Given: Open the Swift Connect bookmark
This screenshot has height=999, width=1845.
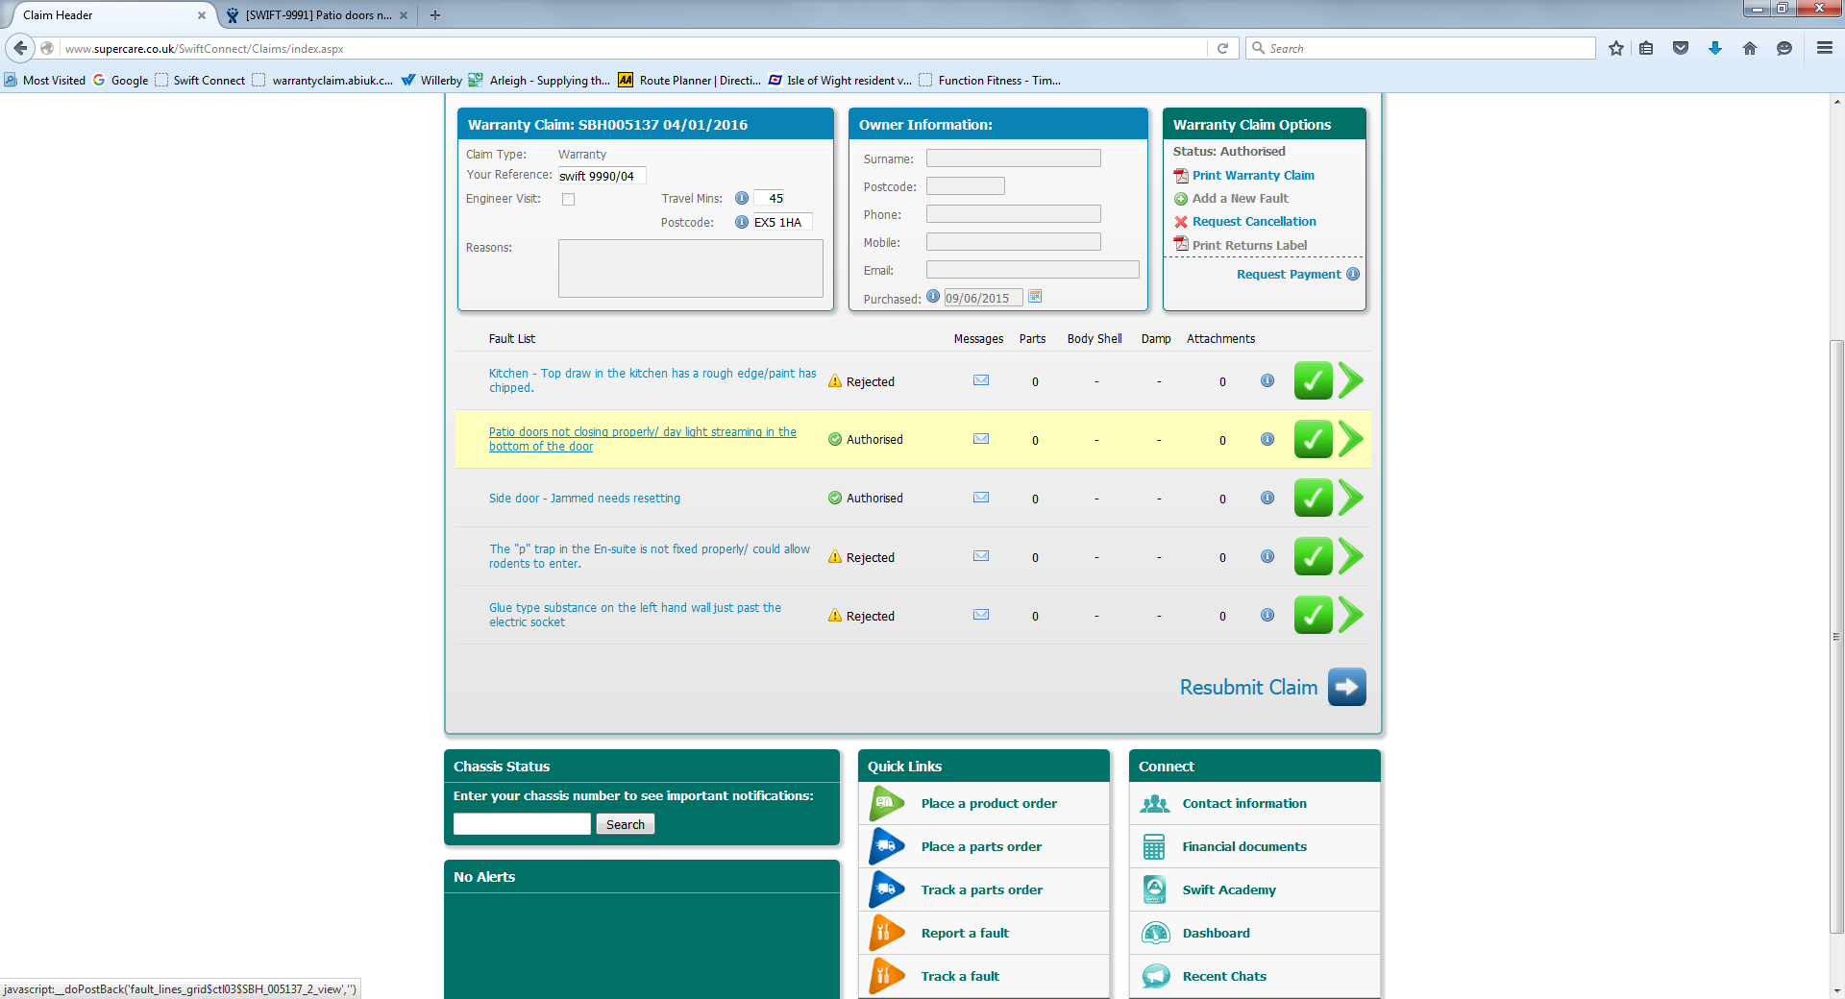Looking at the screenshot, I should click(x=209, y=81).
